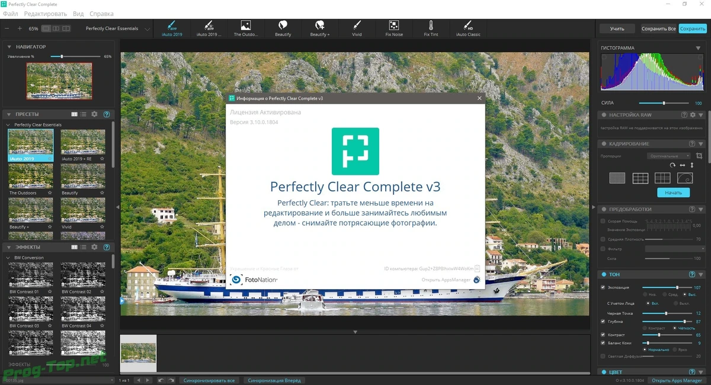Select the Чёткость radio option
Screen dimensions: 711x385
coord(675,328)
